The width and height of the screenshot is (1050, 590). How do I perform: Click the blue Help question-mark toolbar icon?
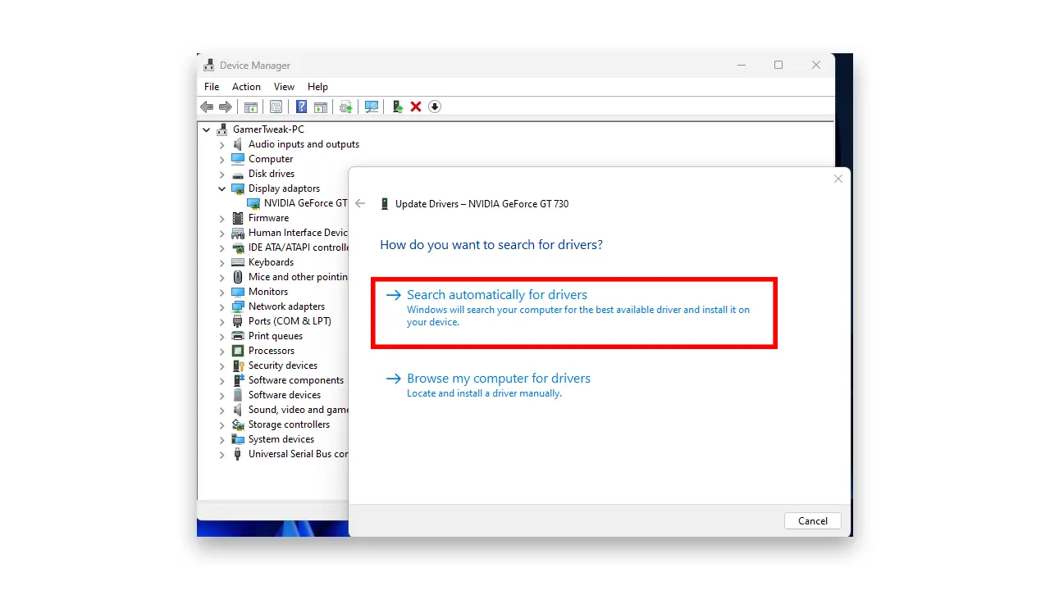(x=301, y=107)
